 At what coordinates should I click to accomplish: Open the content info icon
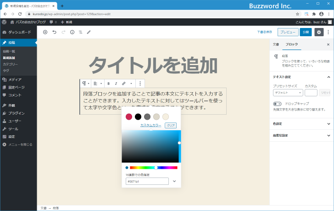tap(72, 32)
